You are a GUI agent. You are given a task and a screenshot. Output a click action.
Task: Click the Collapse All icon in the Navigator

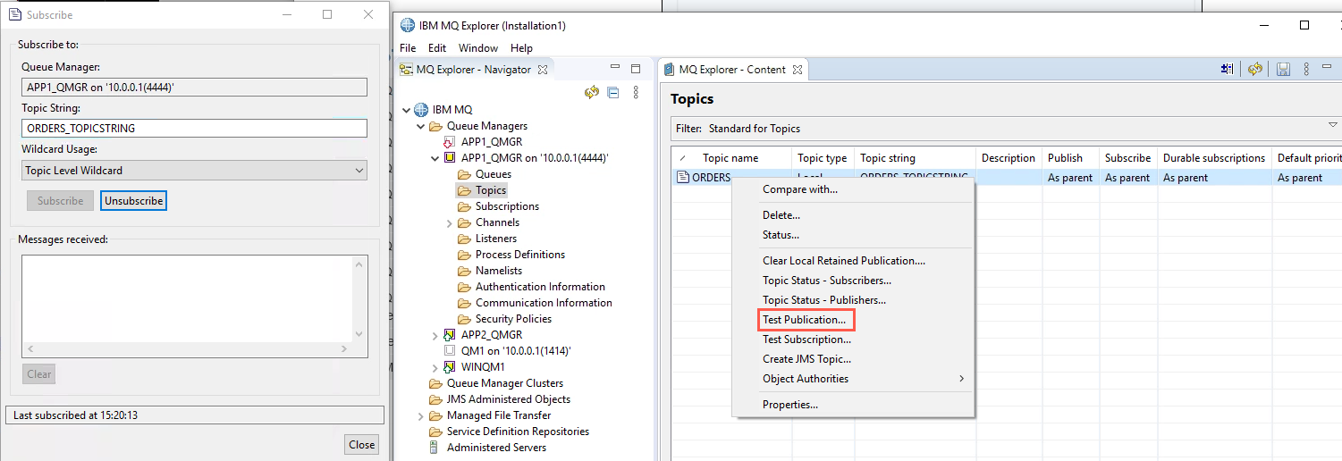(x=613, y=92)
